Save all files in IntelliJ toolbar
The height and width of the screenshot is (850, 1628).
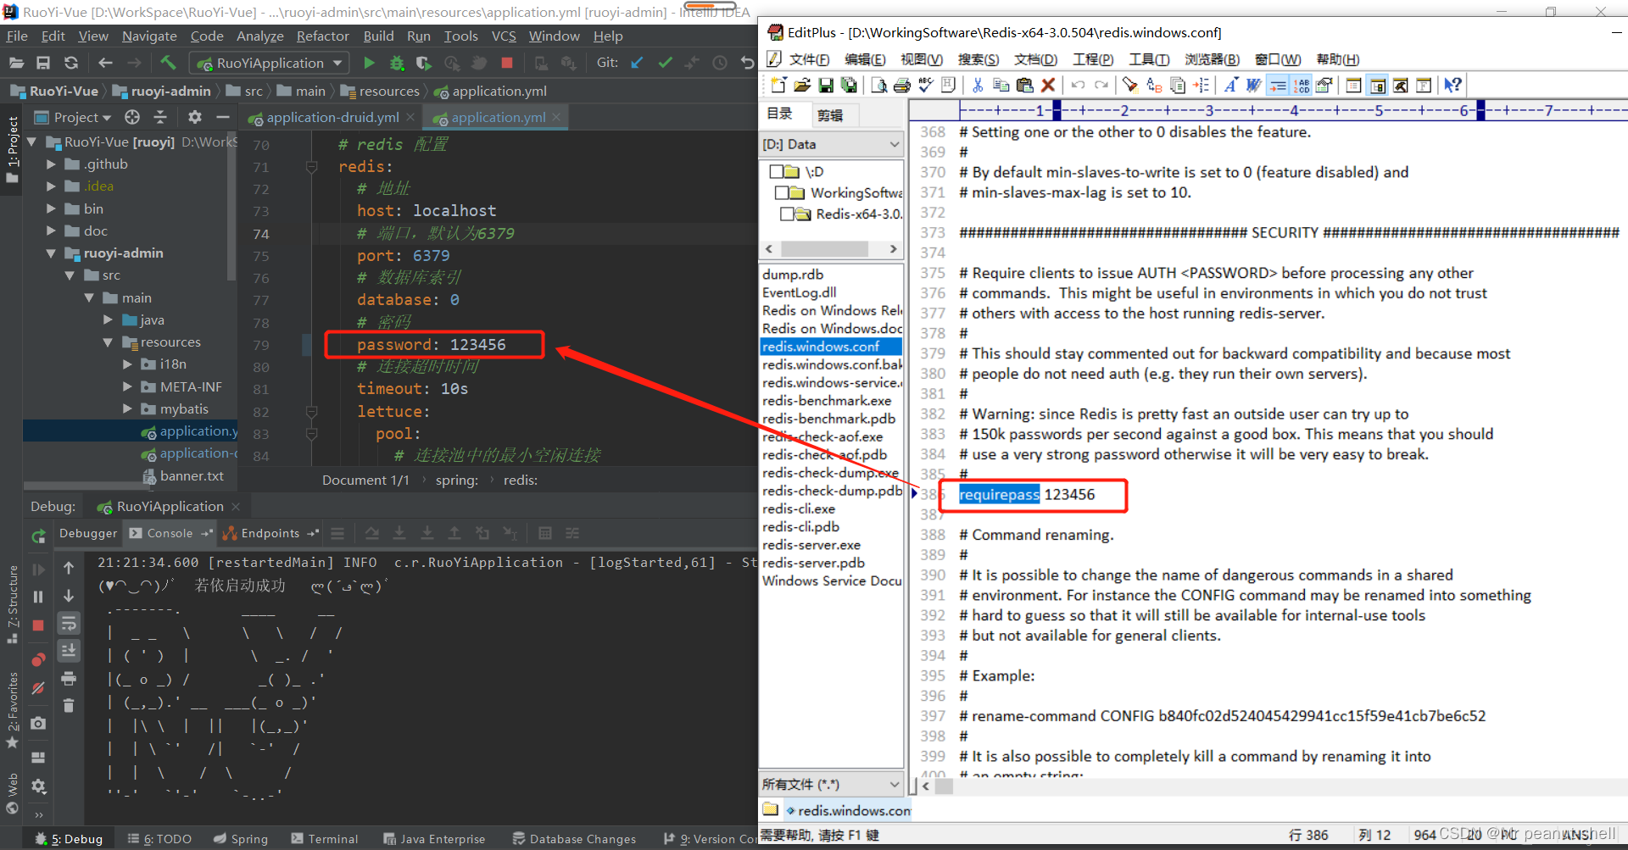pos(43,63)
